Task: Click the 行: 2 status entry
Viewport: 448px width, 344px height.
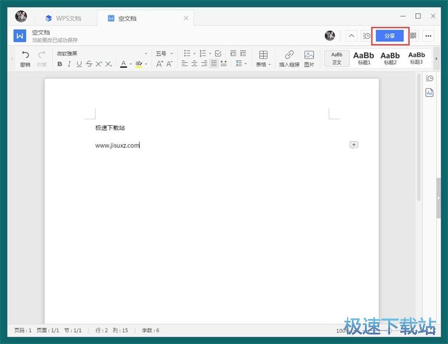Action: point(102,330)
